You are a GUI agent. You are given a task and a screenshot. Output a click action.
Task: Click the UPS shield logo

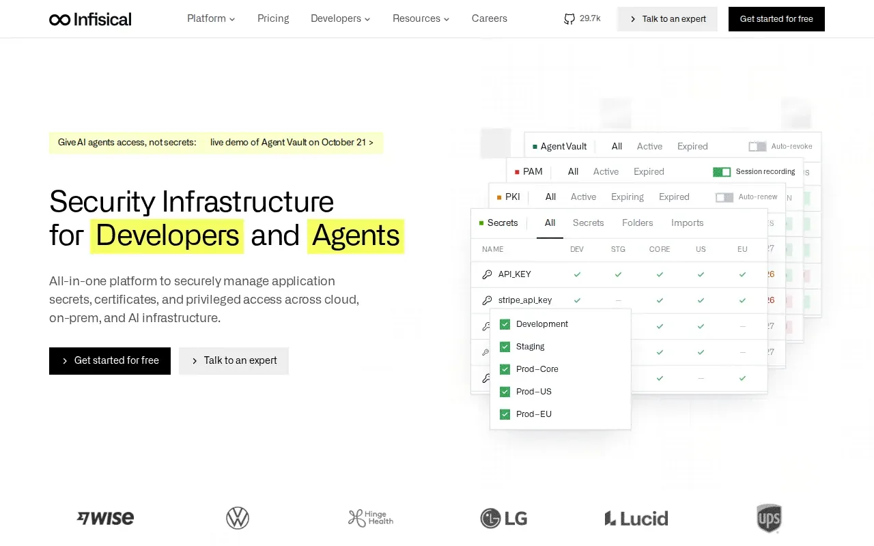[769, 519]
